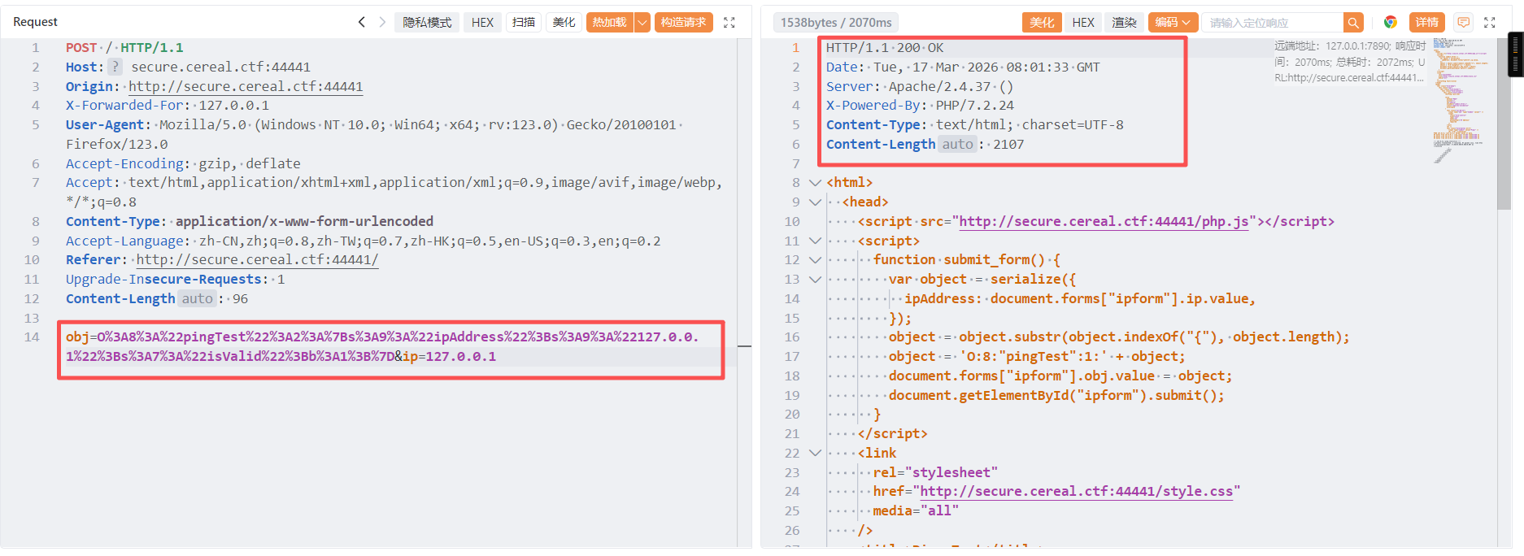The image size is (1524, 556).
Task: Click the comment bubble icon in Response toolbar
Action: (x=1463, y=22)
